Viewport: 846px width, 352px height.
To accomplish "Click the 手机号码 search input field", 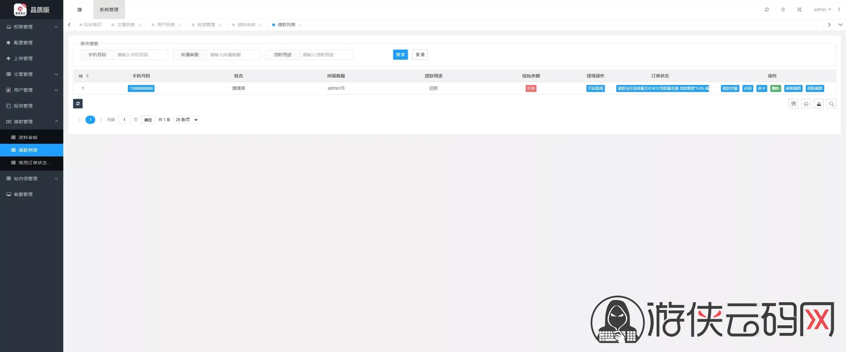I will (x=141, y=55).
